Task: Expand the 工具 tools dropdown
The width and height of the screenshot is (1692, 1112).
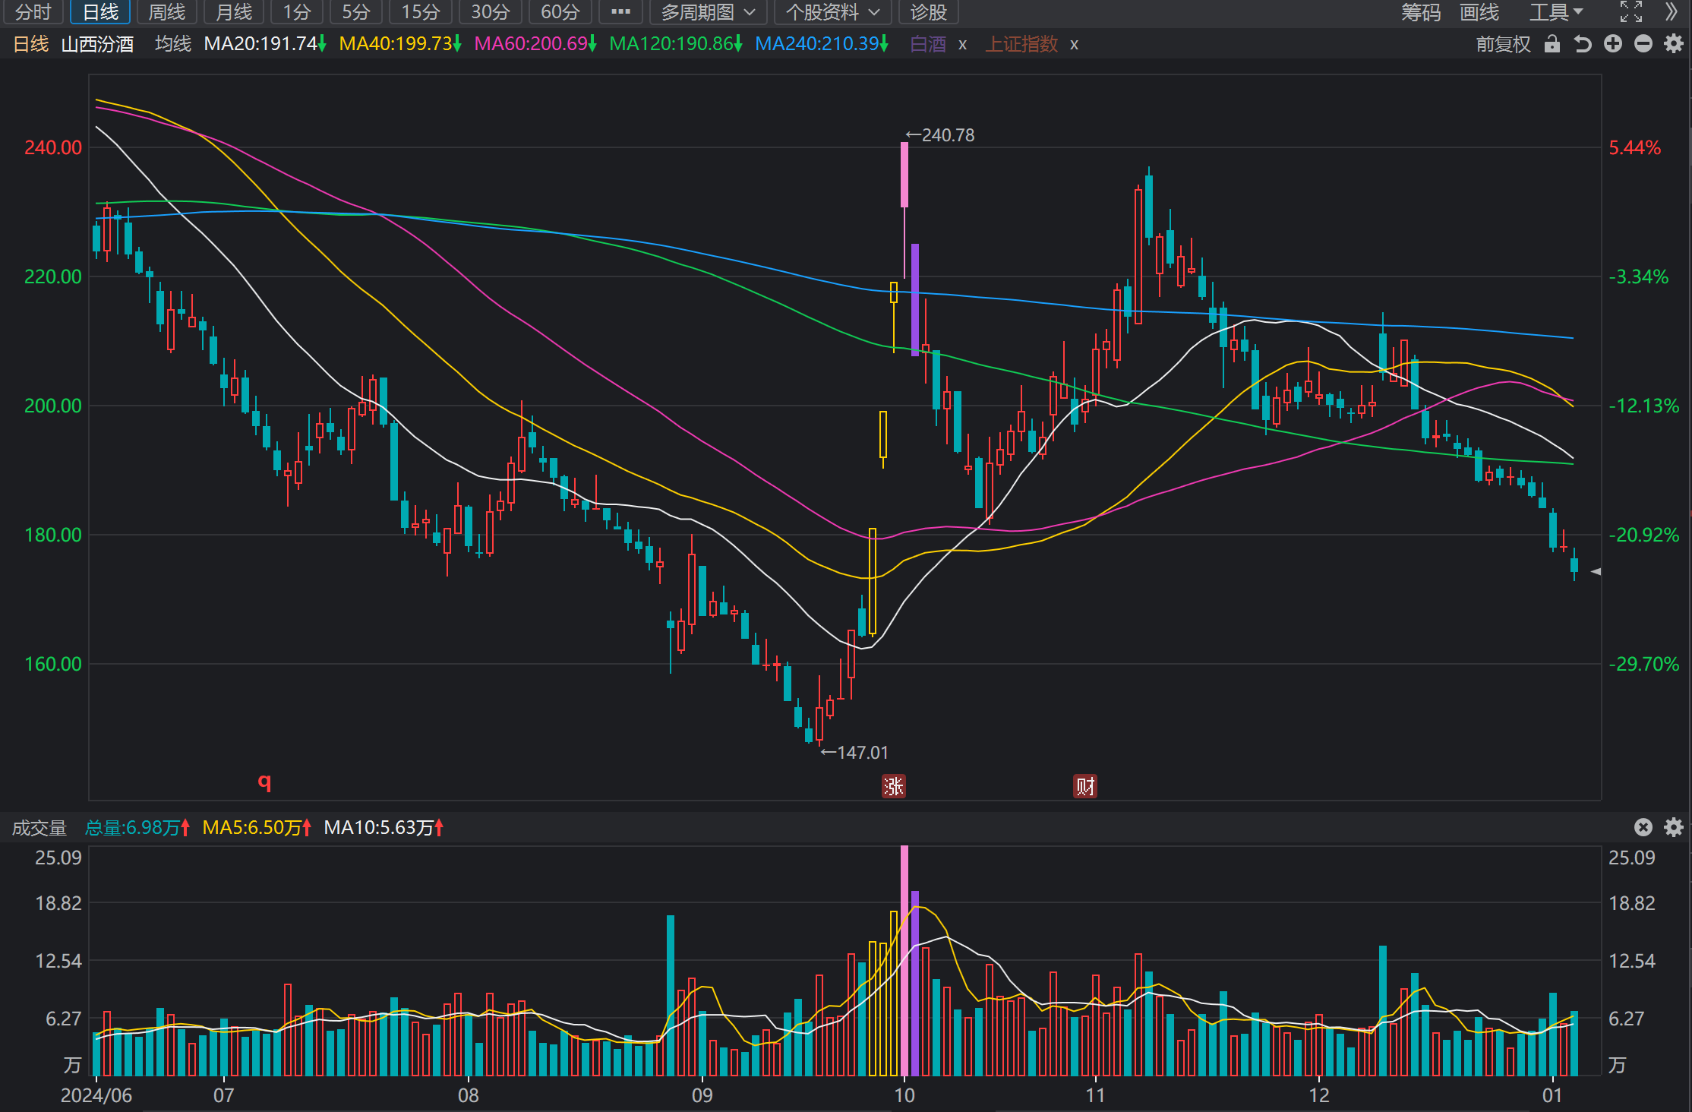Action: pos(1556,12)
